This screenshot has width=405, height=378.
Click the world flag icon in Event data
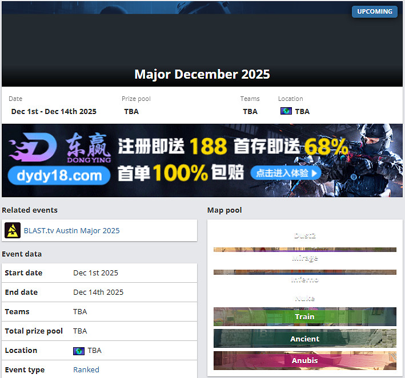[x=79, y=351]
